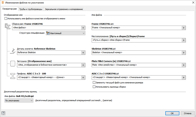Screen dimensions: 196x117
Task: Open Структура спецификации dropdown showing Фантомный
Action: [66, 33]
